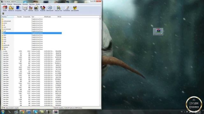Click the status bar drive icon
The height and width of the screenshot is (114, 204).
click(x=2, y=108)
